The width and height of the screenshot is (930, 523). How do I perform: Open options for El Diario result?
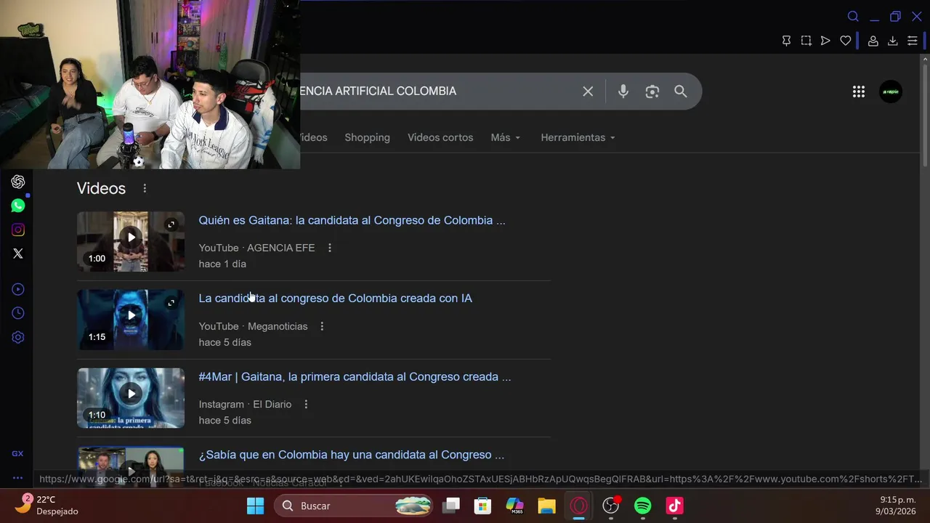pos(306,404)
